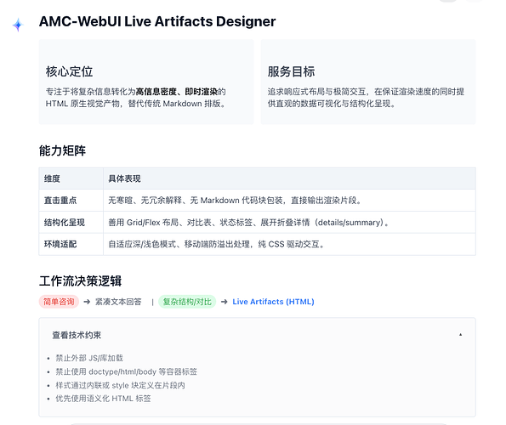Click the green 复杂结构/对比 tag

coord(187,302)
